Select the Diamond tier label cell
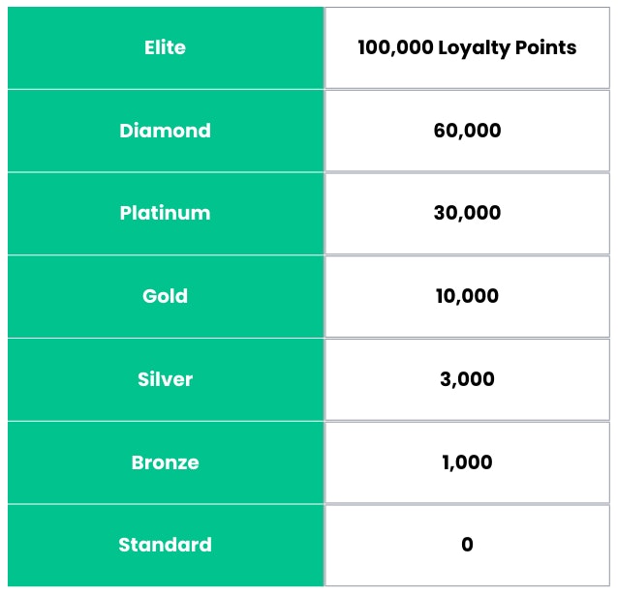This screenshot has height=595, width=618. [165, 131]
